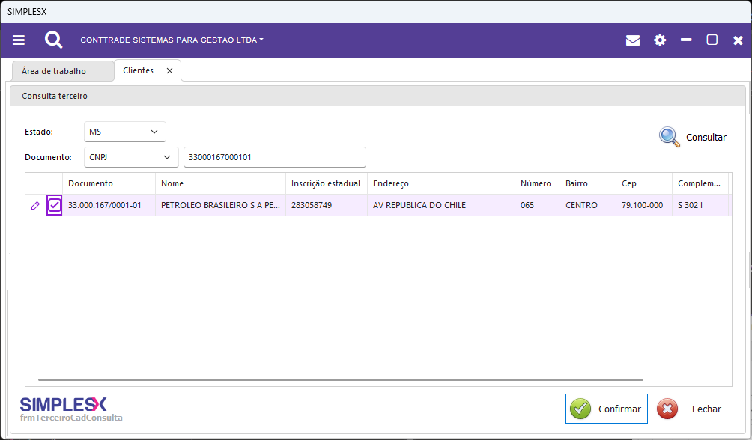The height and width of the screenshot is (440, 752).
Task: Uncheck the checkbox for the PETROLEO BRASILEIRO row
Action: [x=54, y=205]
